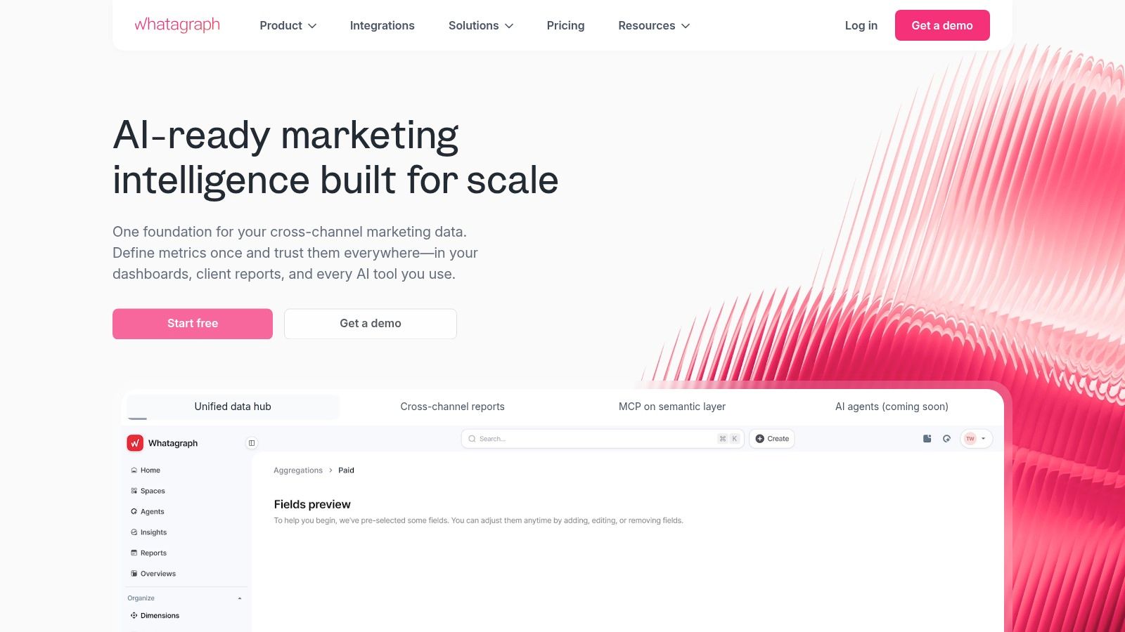Click the red Whatagraph app icon in the sidebar
The width and height of the screenshot is (1125, 632).
pos(135,443)
